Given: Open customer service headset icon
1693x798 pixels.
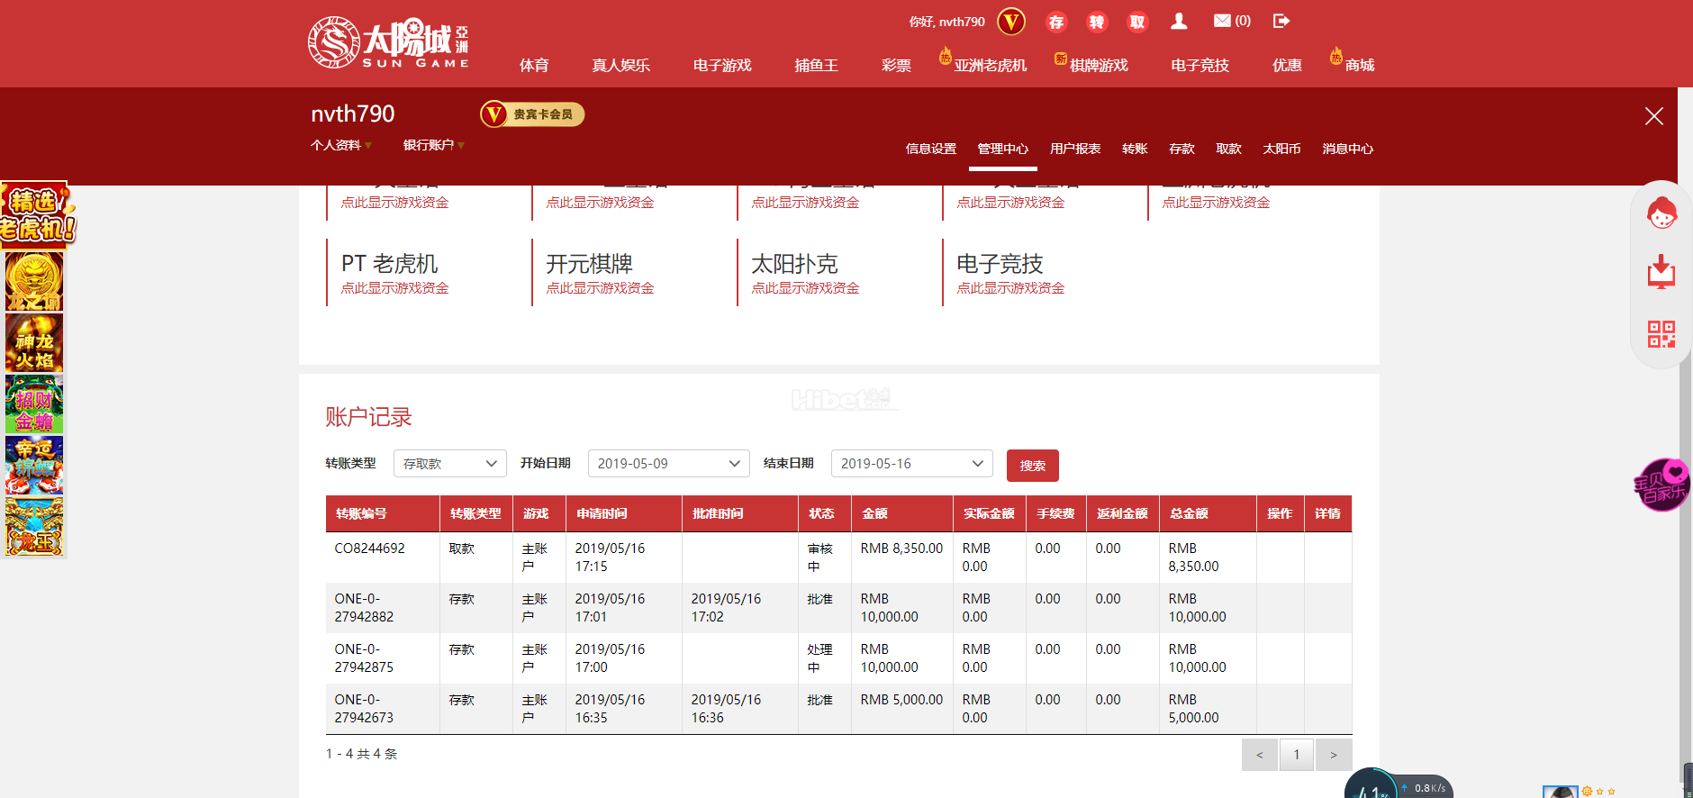Looking at the screenshot, I should pos(1661,214).
